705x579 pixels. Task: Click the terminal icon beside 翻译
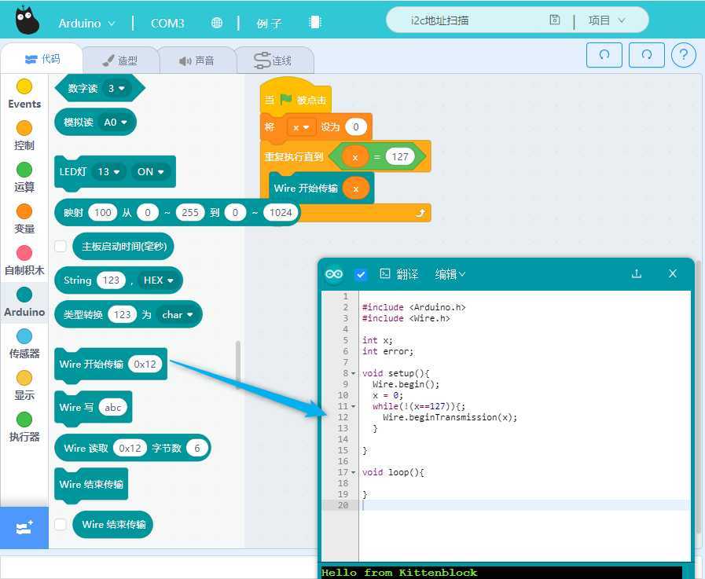(385, 273)
